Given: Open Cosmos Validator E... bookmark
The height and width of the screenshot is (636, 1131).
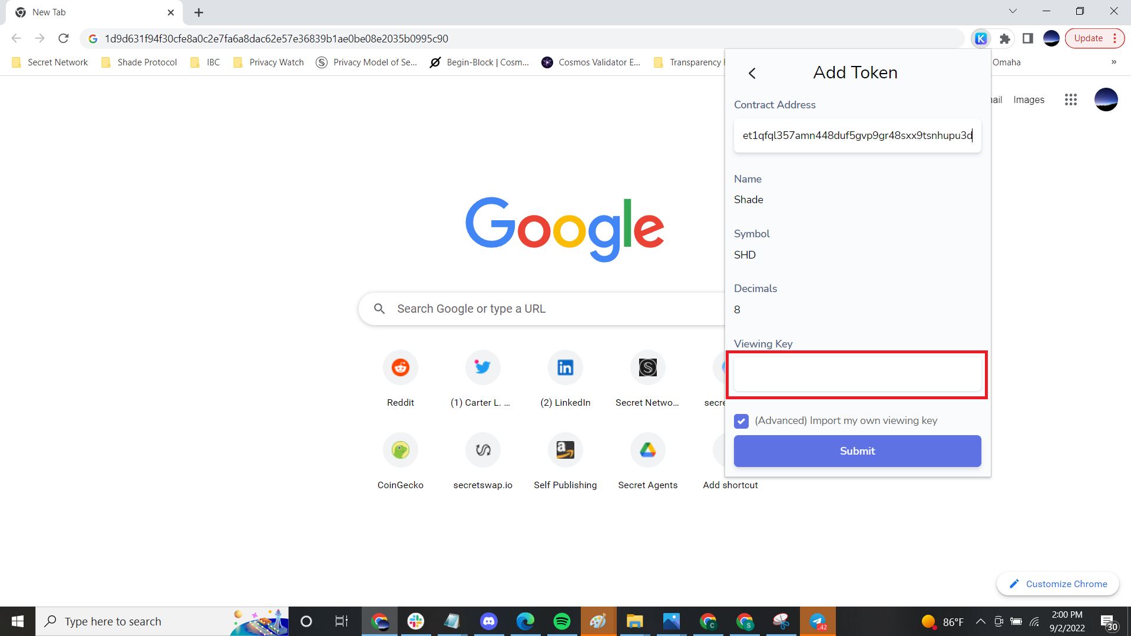Looking at the screenshot, I should coord(591,62).
